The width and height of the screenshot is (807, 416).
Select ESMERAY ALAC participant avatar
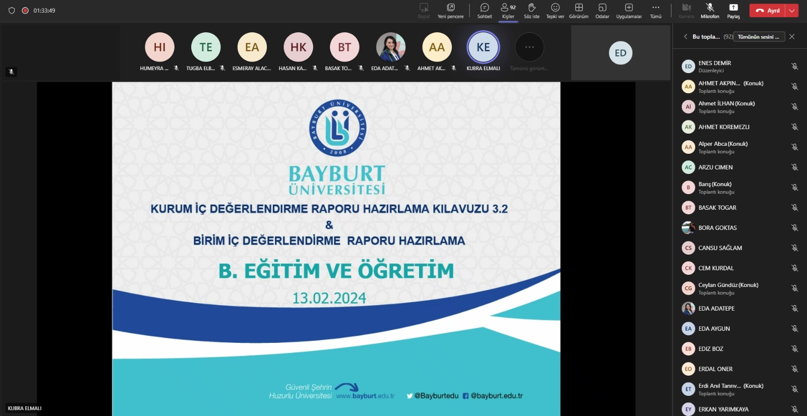[252, 47]
